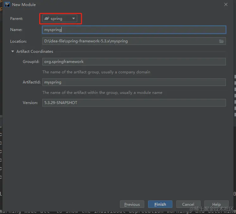The height and width of the screenshot is (214, 236).
Task: Click the Gradle elephant icon in Parent dropdown
Action: click(47, 19)
